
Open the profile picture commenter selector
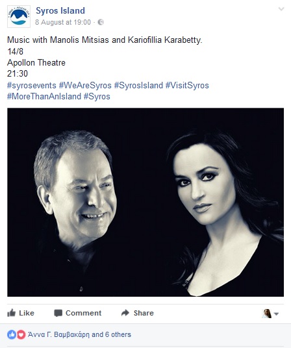pyautogui.click(x=270, y=314)
